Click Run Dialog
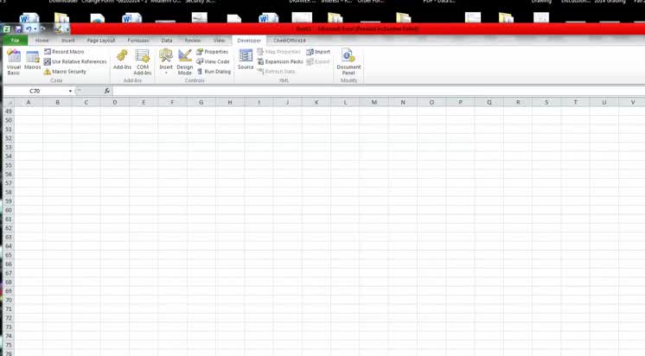The height and width of the screenshot is (356, 645). pyautogui.click(x=214, y=72)
